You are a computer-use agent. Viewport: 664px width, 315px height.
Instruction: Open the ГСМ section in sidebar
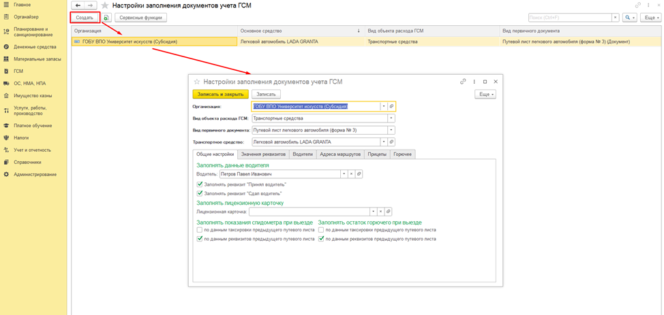(x=18, y=71)
